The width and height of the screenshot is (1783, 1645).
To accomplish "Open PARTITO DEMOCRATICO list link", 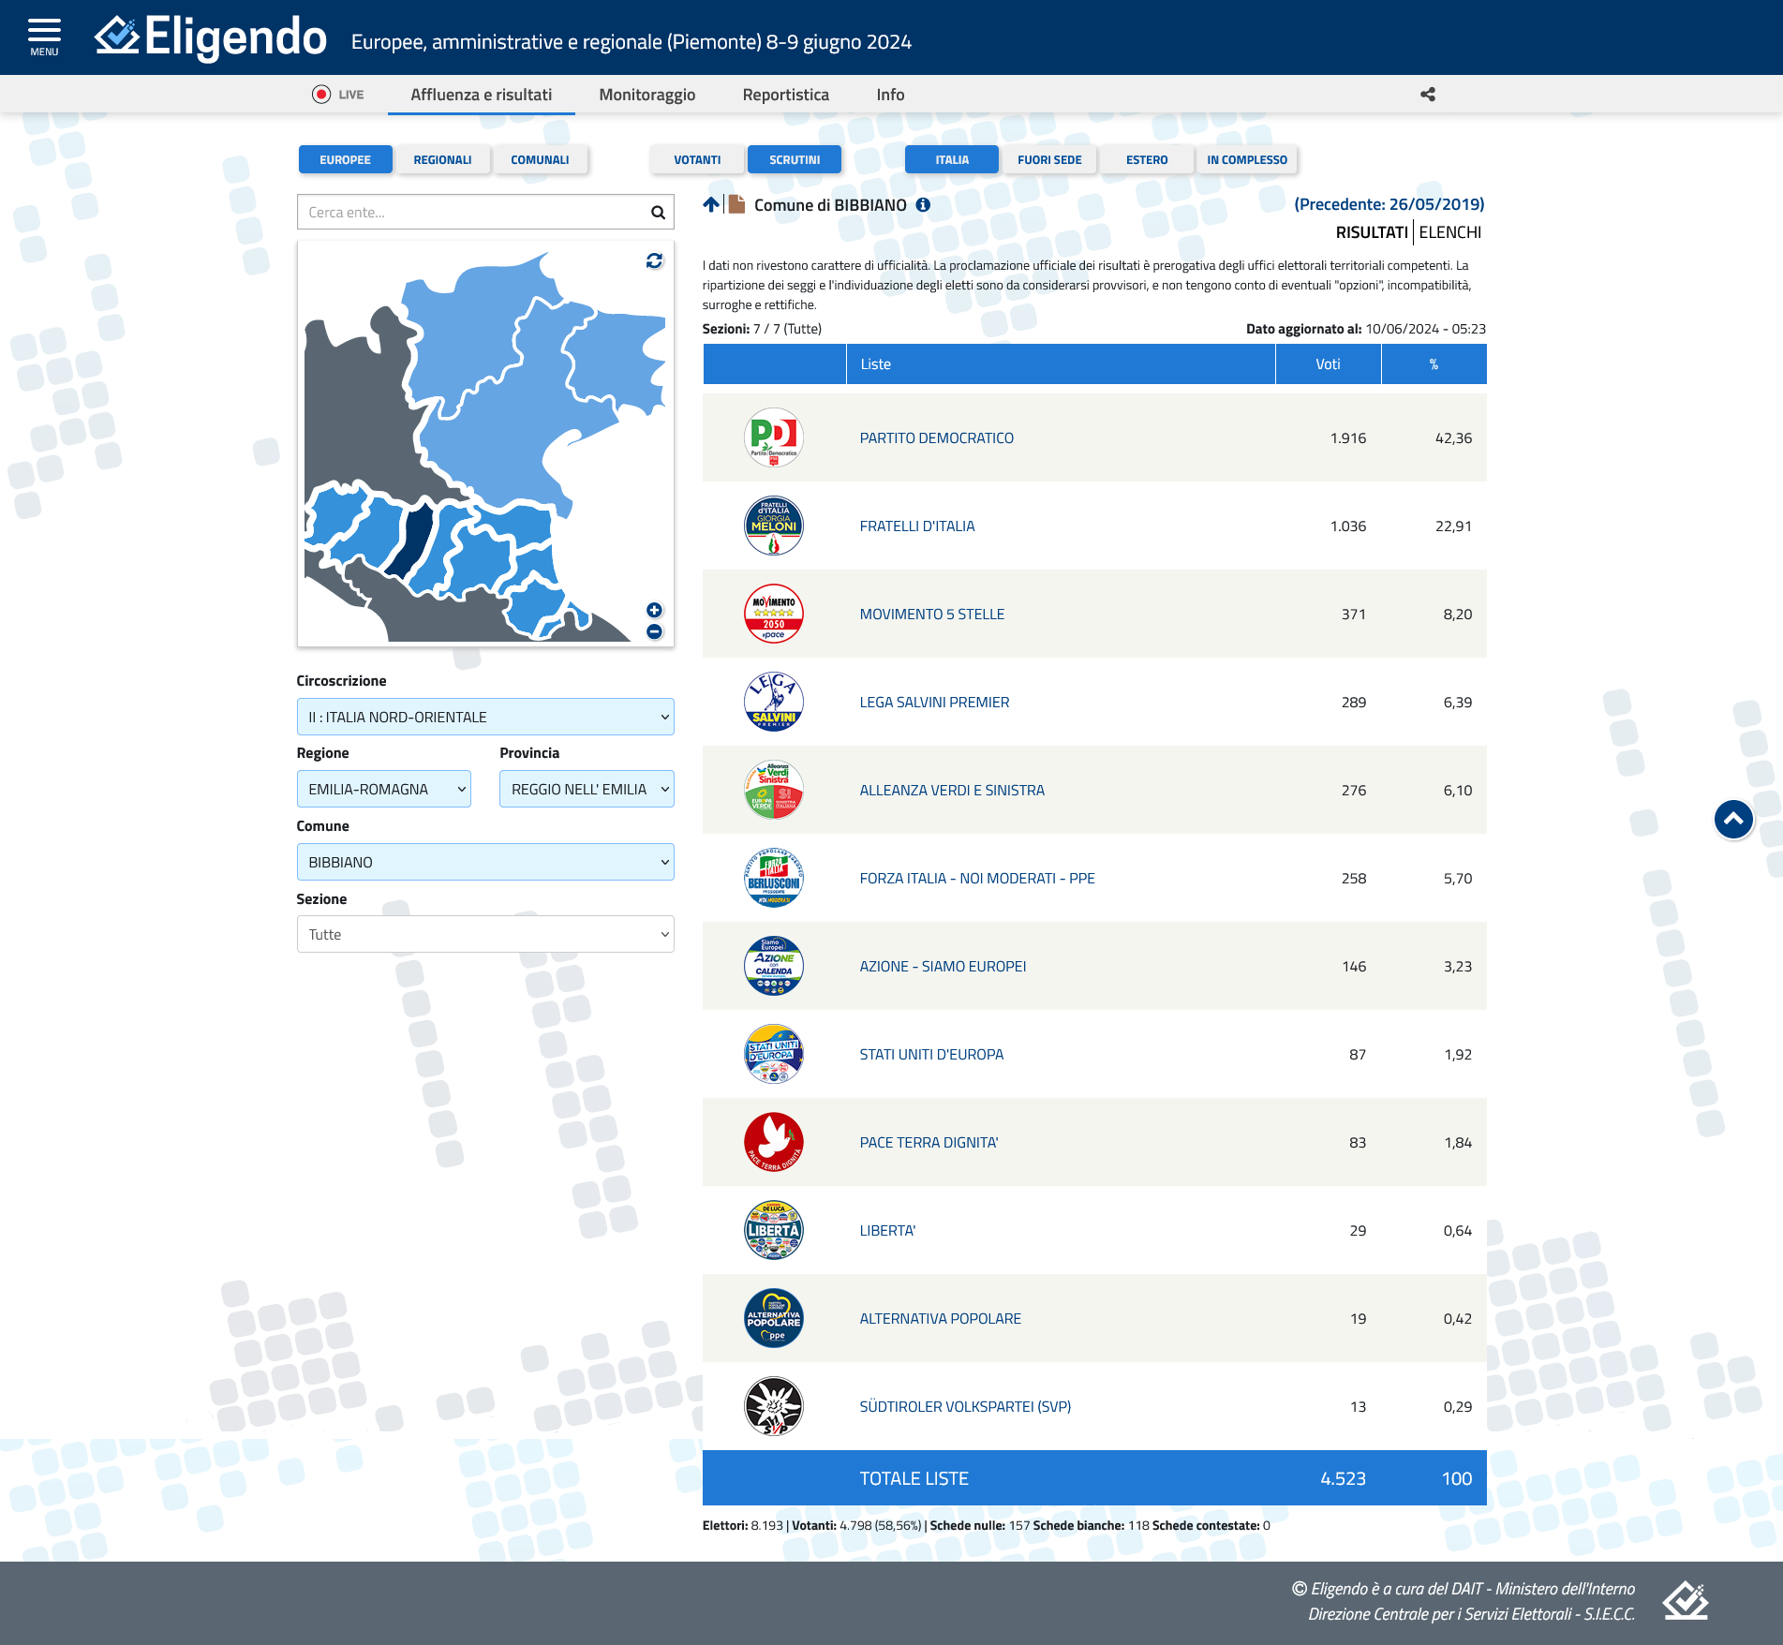I will tap(937, 437).
